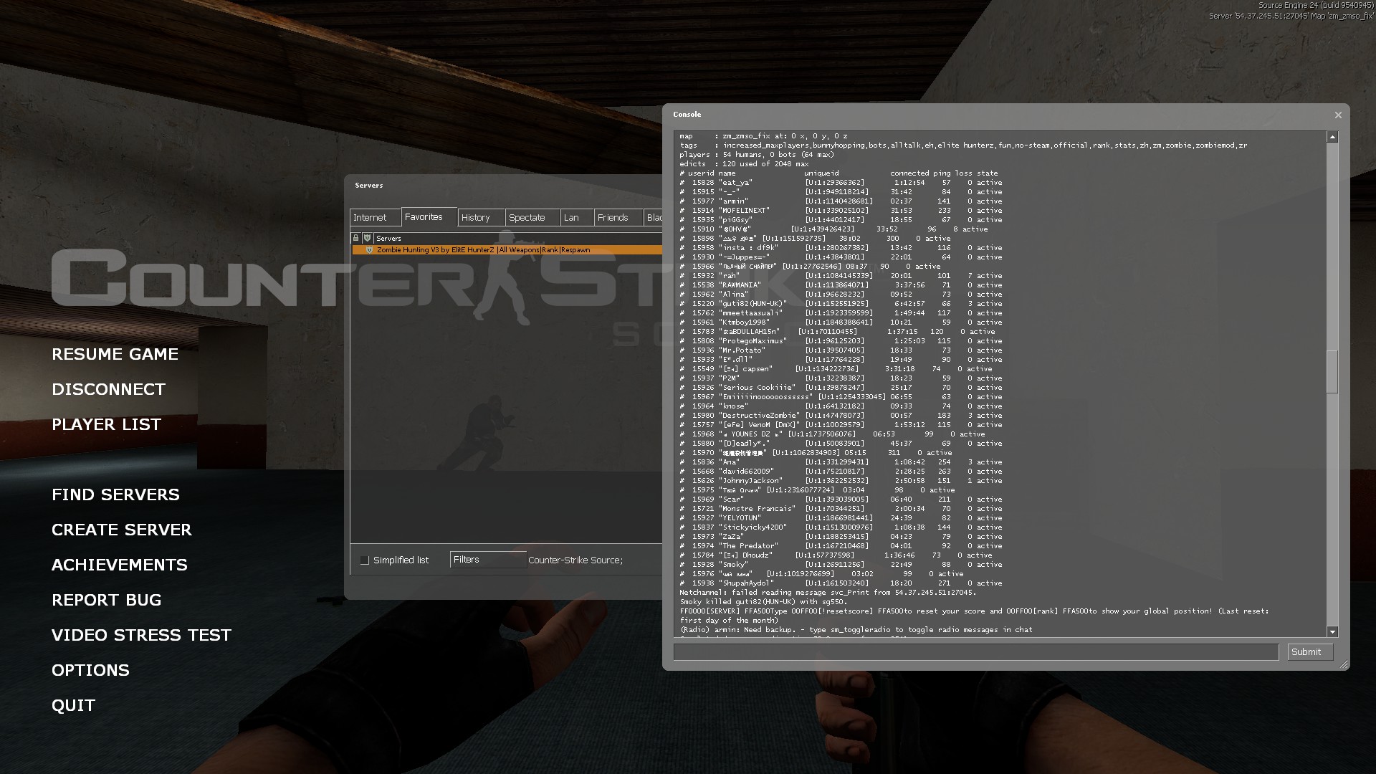Click Resume Game in main menu
This screenshot has width=1376, height=774.
[x=115, y=354]
